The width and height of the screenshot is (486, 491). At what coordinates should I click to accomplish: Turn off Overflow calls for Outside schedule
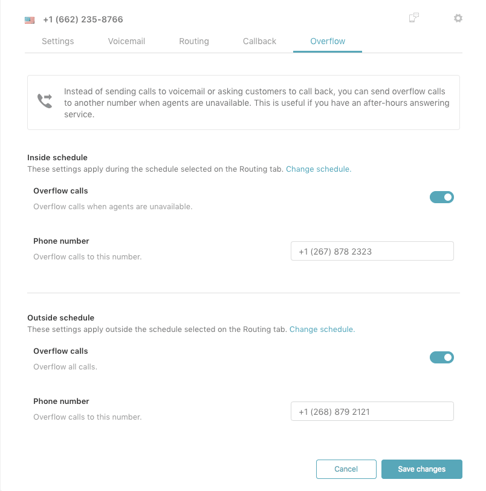pyautogui.click(x=442, y=357)
